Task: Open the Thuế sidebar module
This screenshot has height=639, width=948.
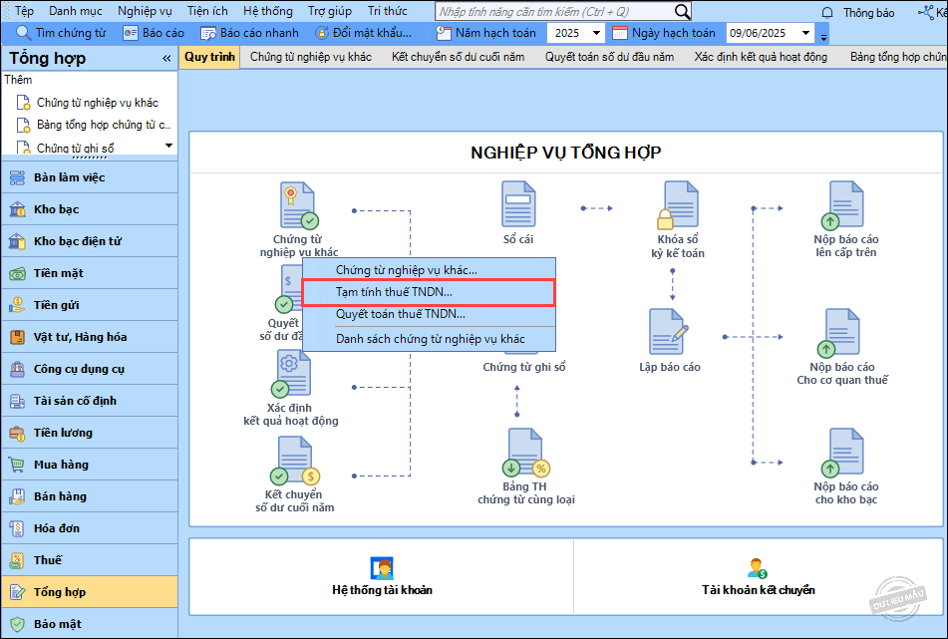Action: point(90,560)
